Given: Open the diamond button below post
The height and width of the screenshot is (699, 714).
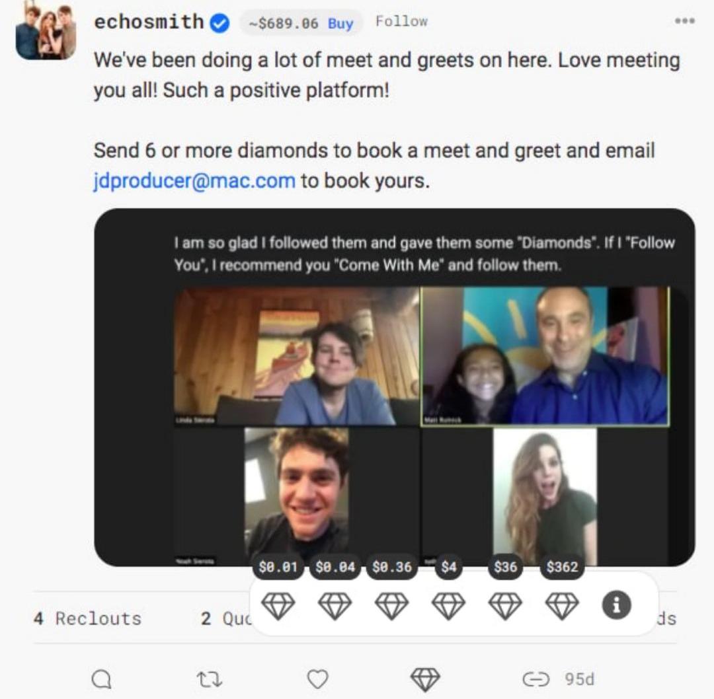Looking at the screenshot, I should coord(425,679).
